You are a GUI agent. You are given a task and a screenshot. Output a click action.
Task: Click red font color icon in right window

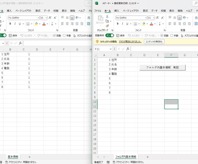pos(152,24)
